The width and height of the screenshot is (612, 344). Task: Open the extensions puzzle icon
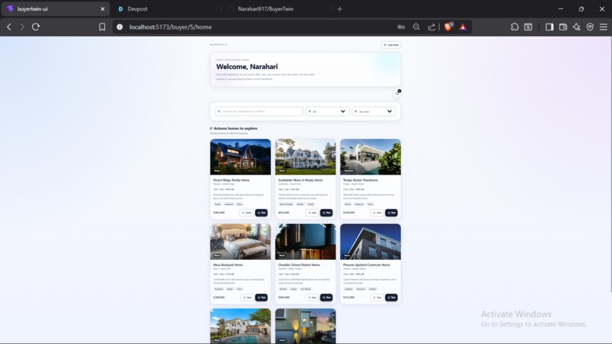514,27
